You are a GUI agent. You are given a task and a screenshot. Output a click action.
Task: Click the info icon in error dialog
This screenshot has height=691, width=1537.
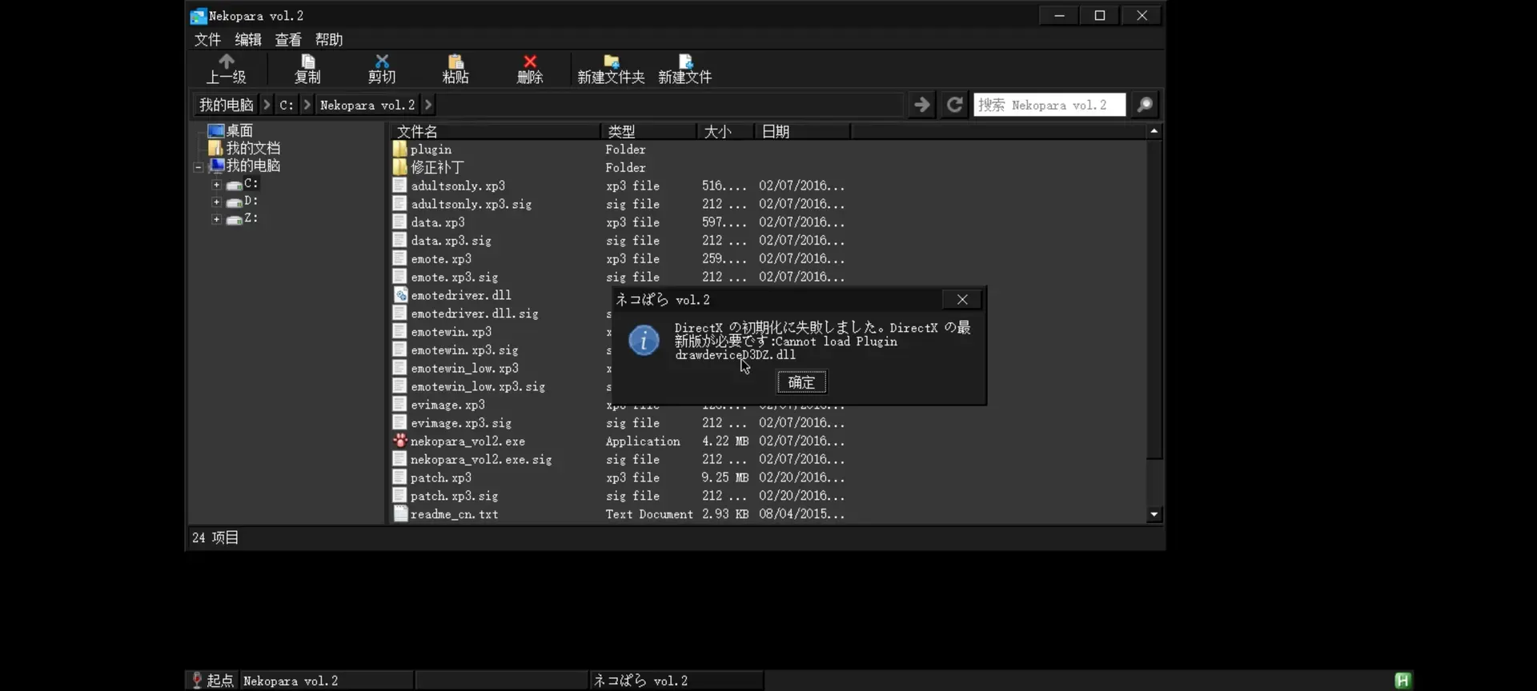(644, 341)
